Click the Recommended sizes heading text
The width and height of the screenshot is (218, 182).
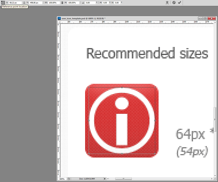(147, 53)
